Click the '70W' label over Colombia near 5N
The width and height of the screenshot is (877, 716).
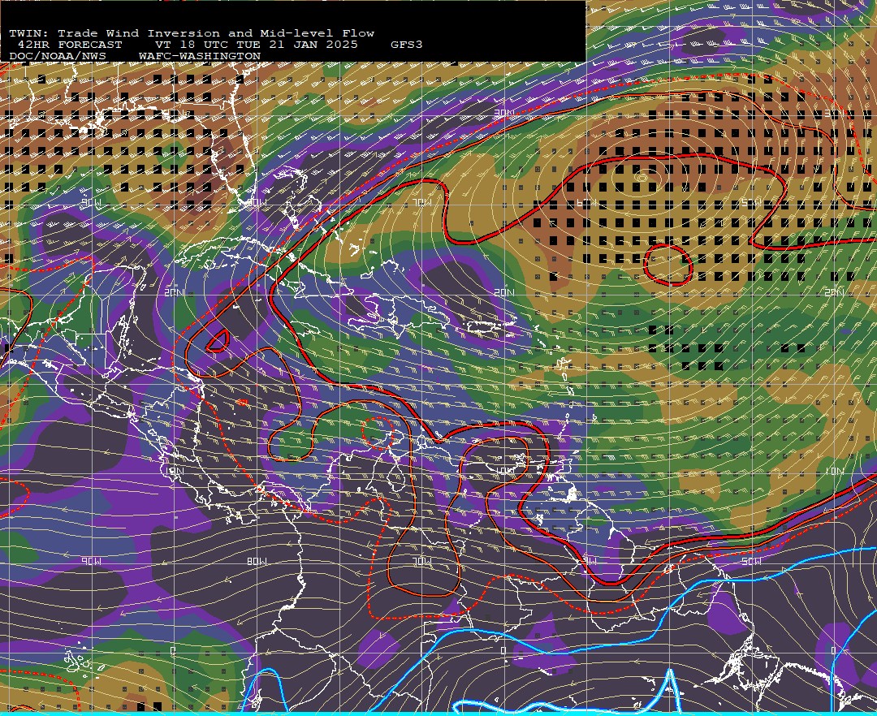coord(421,561)
